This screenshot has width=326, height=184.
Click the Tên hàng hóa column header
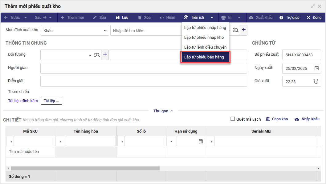(86, 131)
